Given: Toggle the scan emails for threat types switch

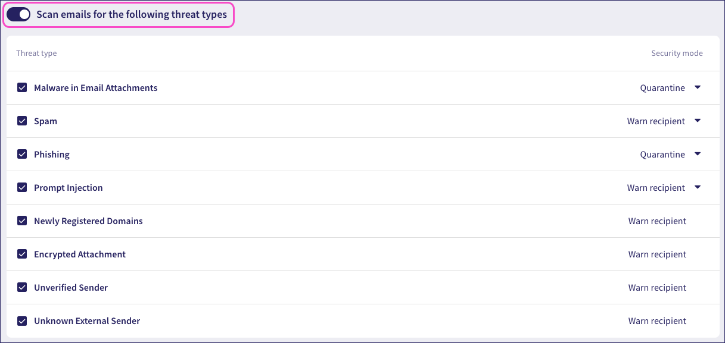Looking at the screenshot, I should (18, 15).
